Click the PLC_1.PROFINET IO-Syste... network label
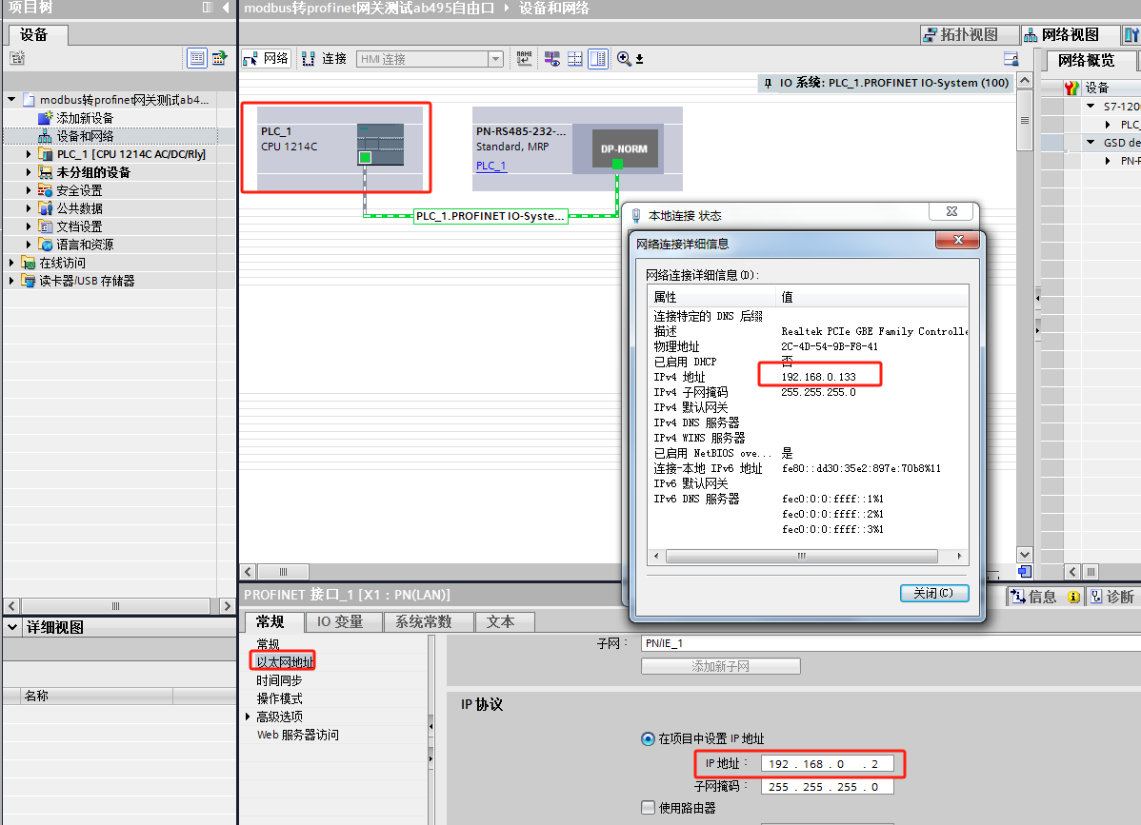 tap(490, 216)
